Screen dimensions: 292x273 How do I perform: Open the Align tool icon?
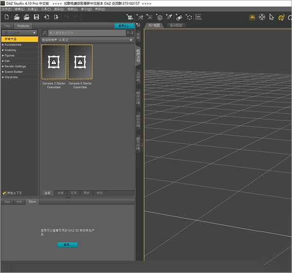click(199, 17)
